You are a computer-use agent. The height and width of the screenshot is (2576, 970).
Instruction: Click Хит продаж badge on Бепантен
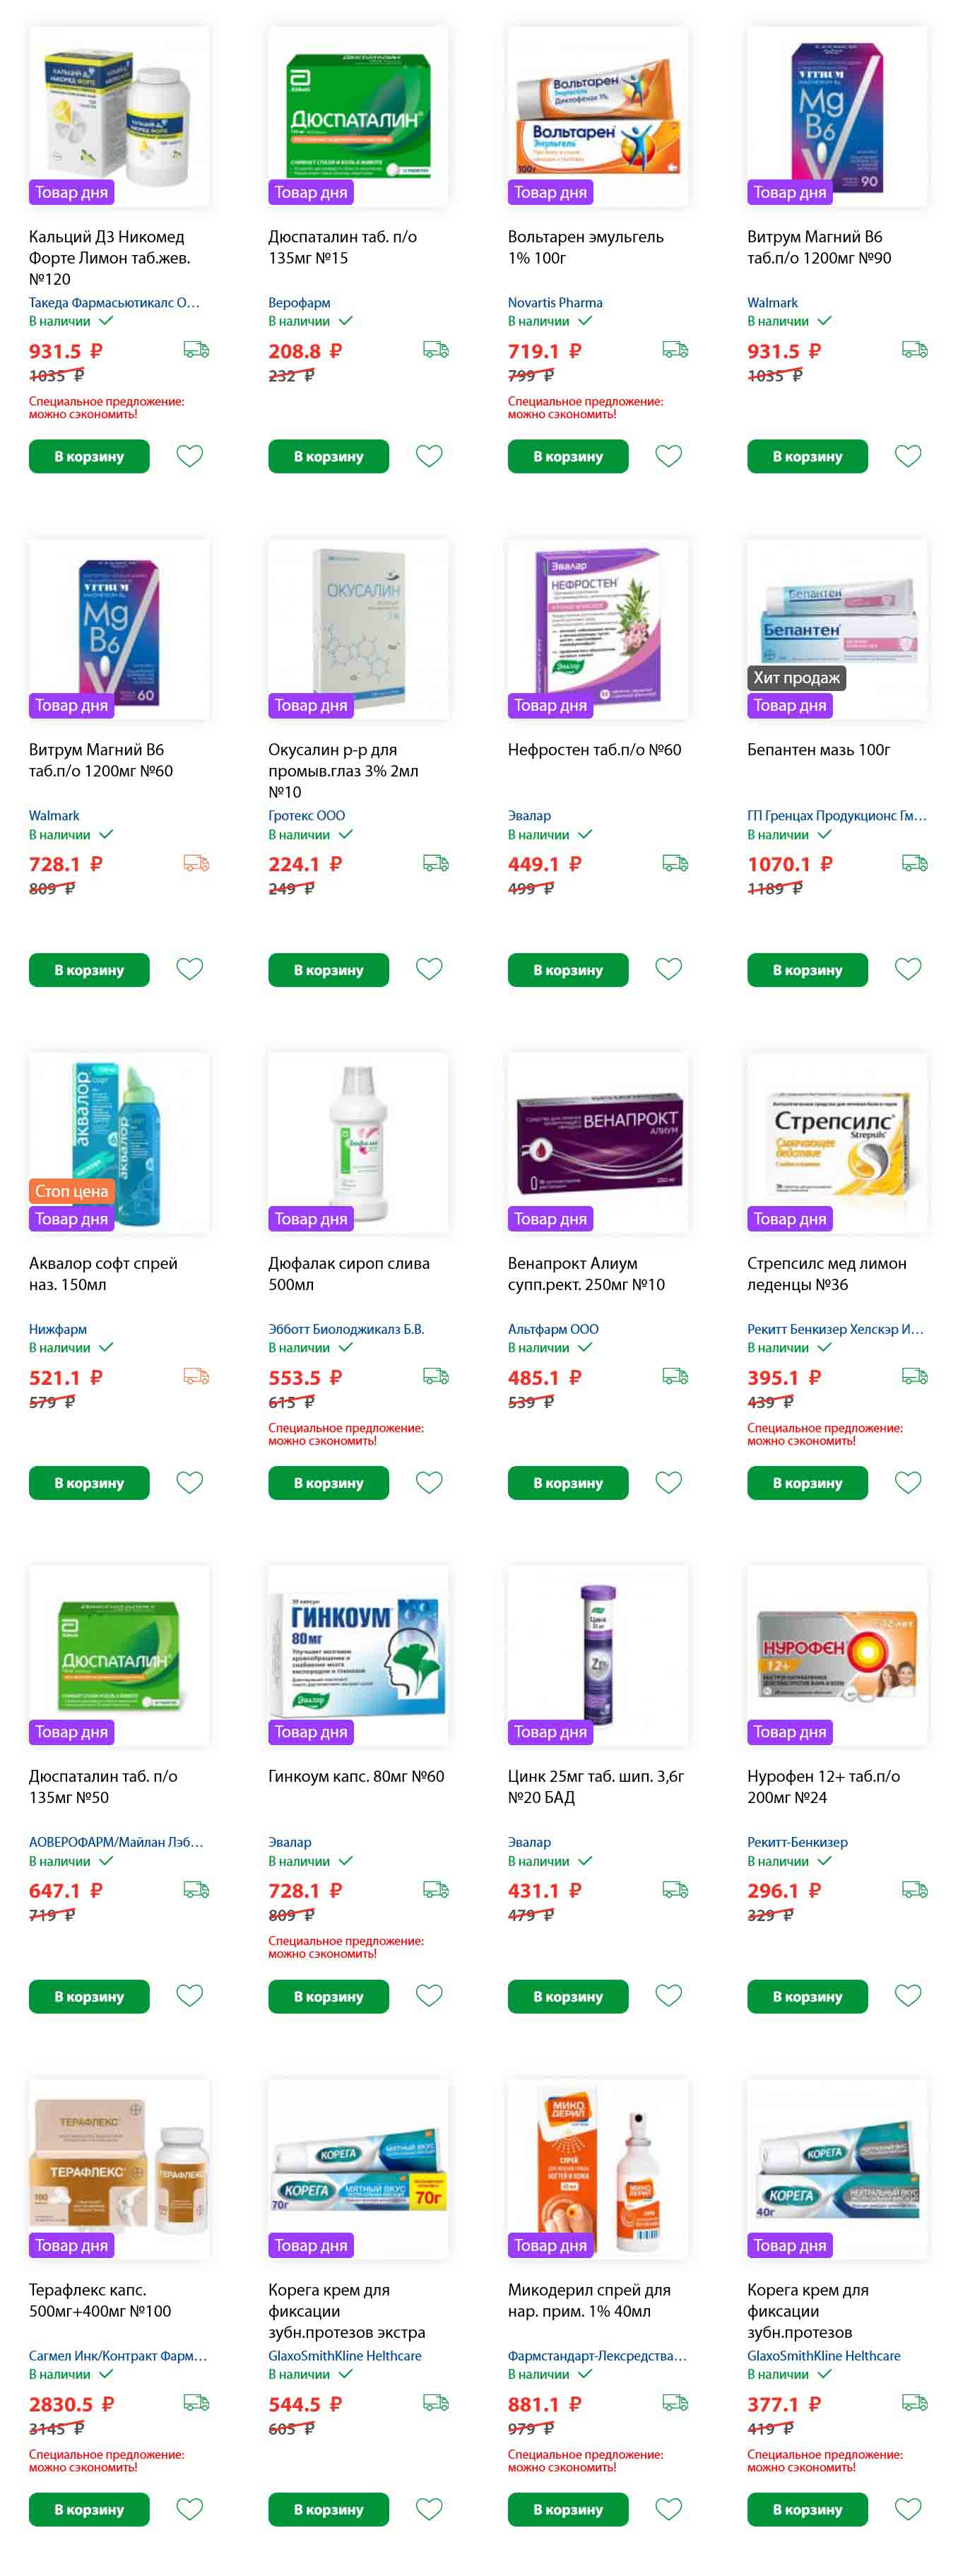(x=797, y=678)
